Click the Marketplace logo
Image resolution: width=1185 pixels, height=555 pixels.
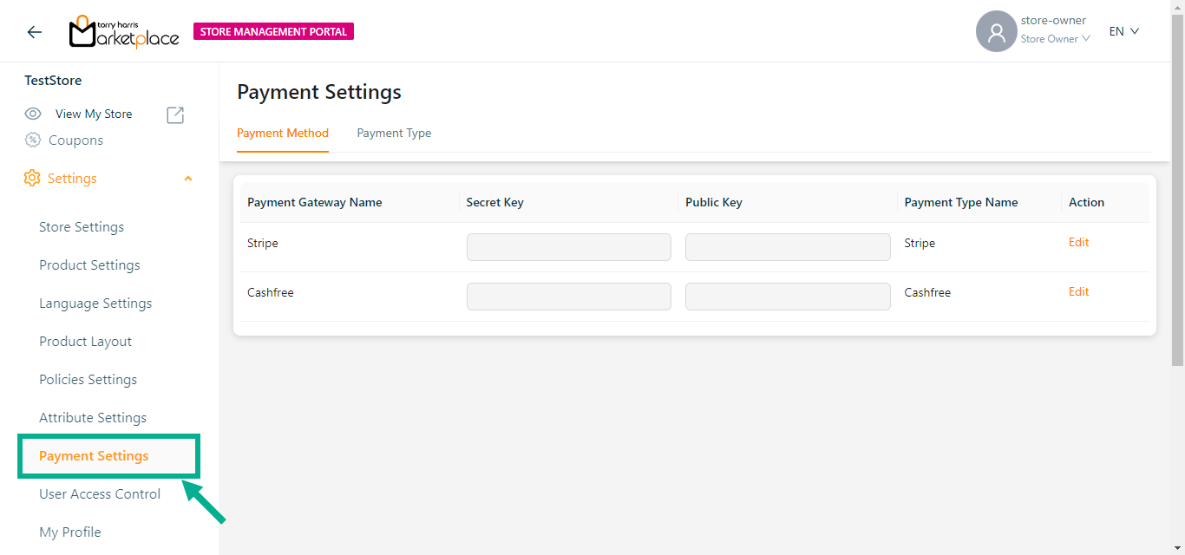[124, 32]
